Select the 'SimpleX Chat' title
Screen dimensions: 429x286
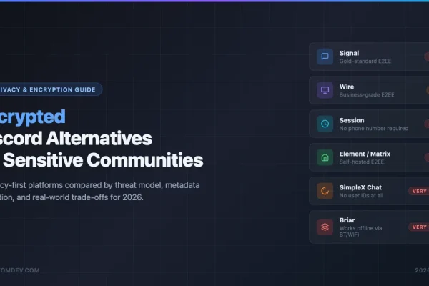(x=360, y=187)
